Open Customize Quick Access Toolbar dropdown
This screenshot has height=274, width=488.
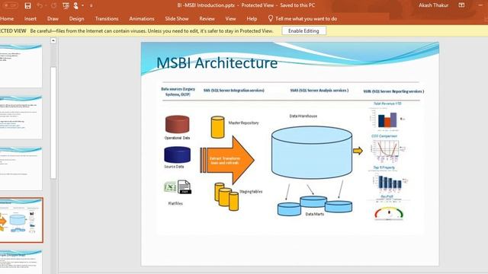tap(91, 5)
